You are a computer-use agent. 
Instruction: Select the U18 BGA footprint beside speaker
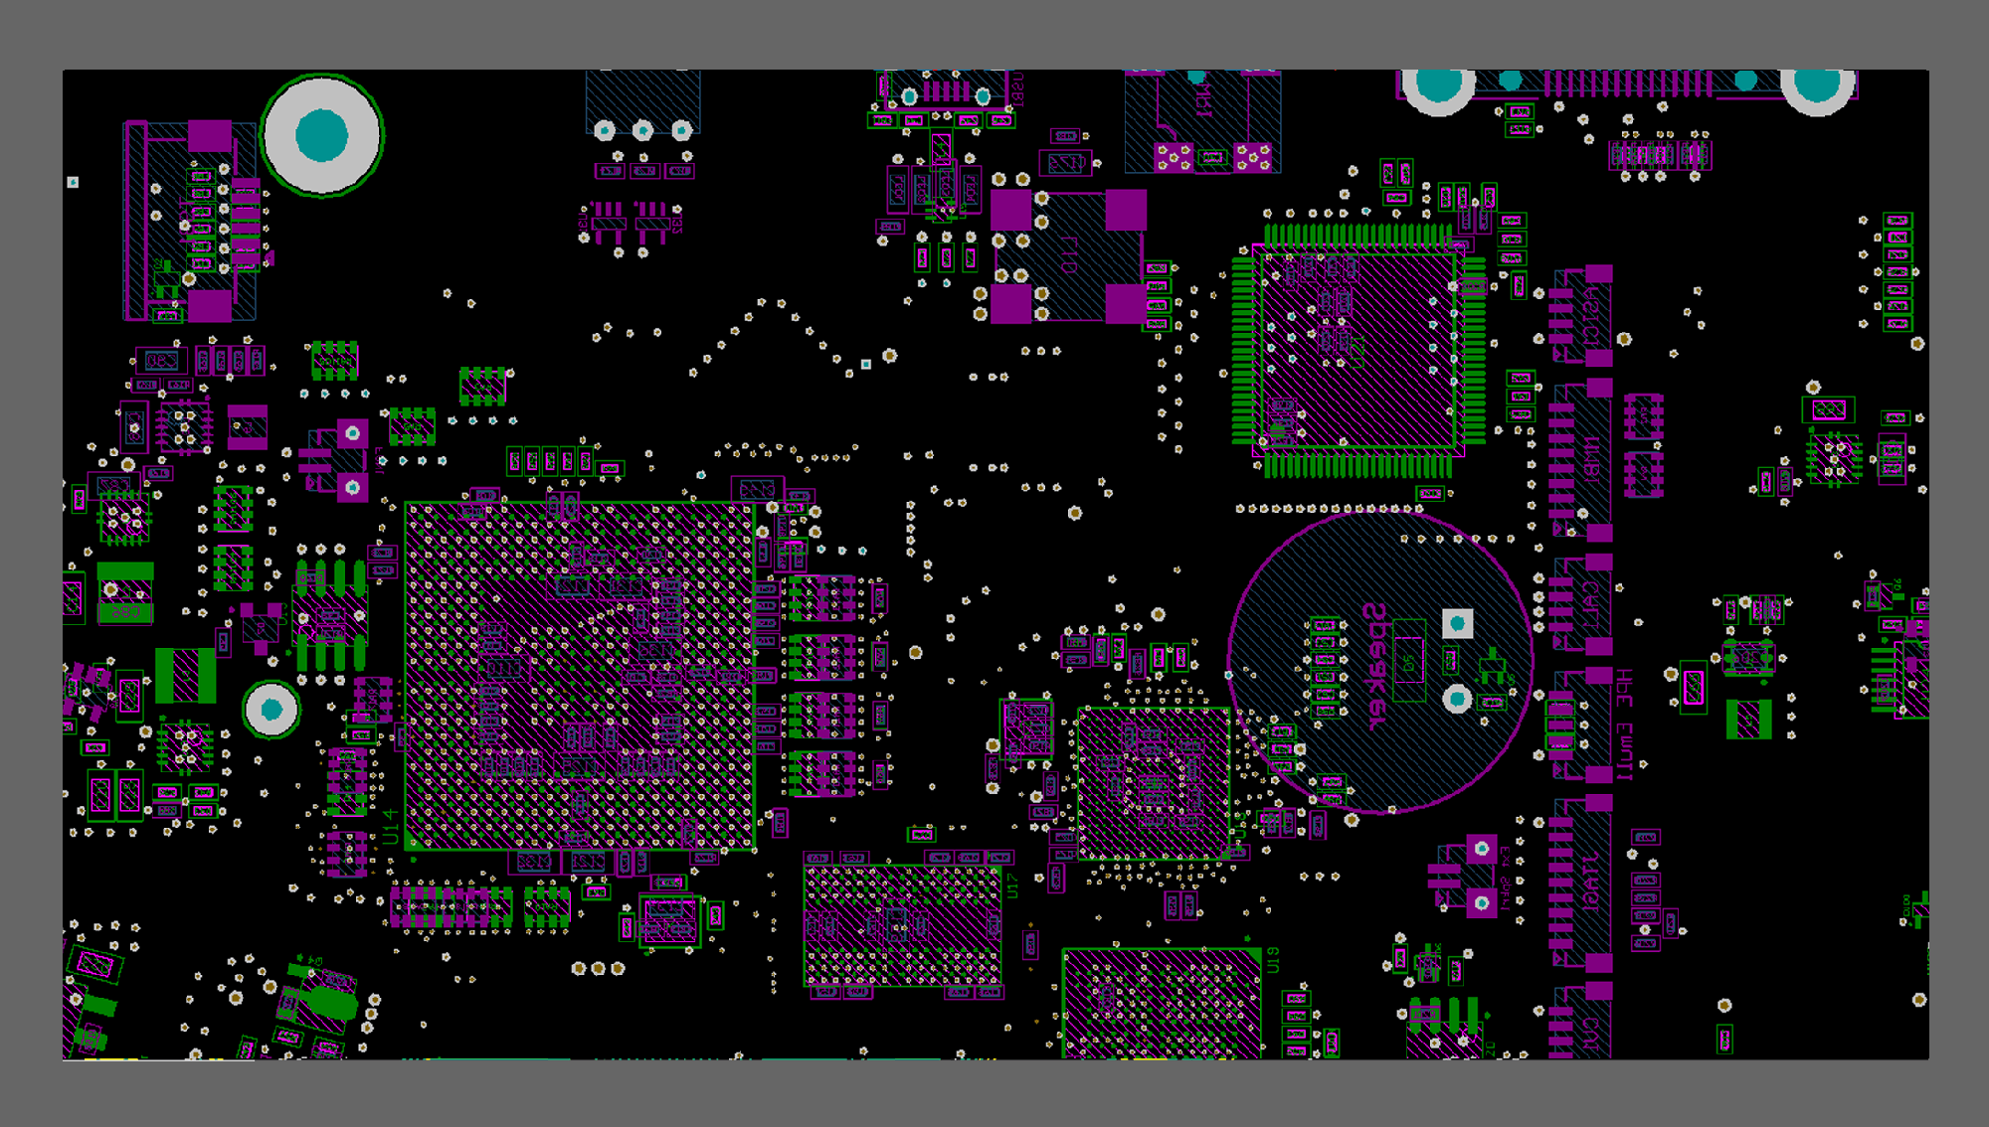[1154, 783]
